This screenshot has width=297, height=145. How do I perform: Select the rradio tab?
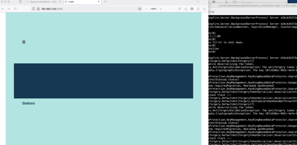[82, 2]
